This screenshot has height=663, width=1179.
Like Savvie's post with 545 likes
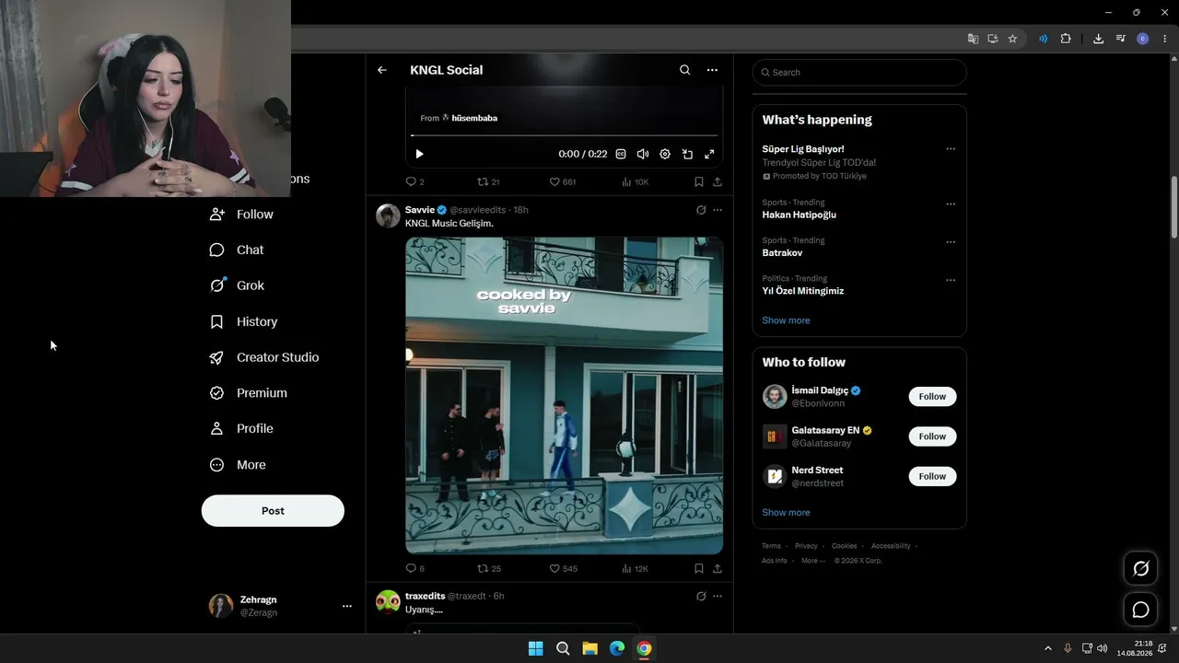point(563,569)
